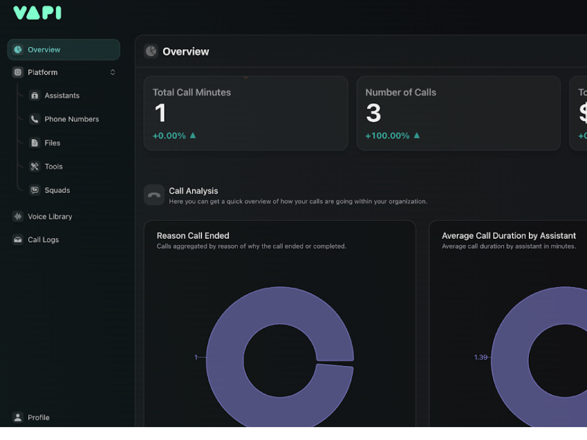Click the Total Call Minutes card

coord(246,113)
